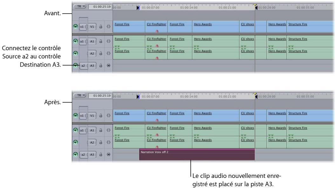Click A1 Destination control in Après timeline
This screenshot has height=190, width=335.
point(92,131)
